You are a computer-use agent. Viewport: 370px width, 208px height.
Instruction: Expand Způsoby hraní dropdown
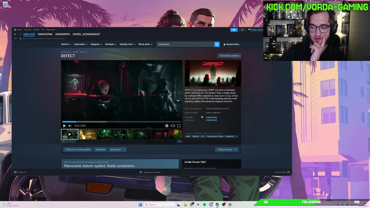coord(127,44)
